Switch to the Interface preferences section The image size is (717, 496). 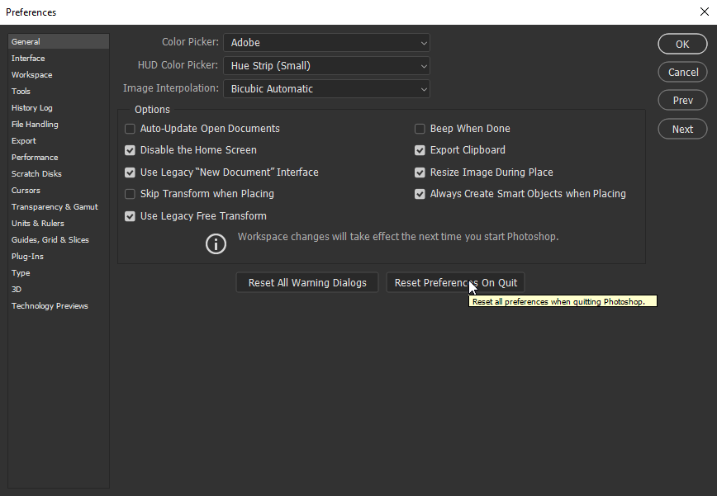28,58
